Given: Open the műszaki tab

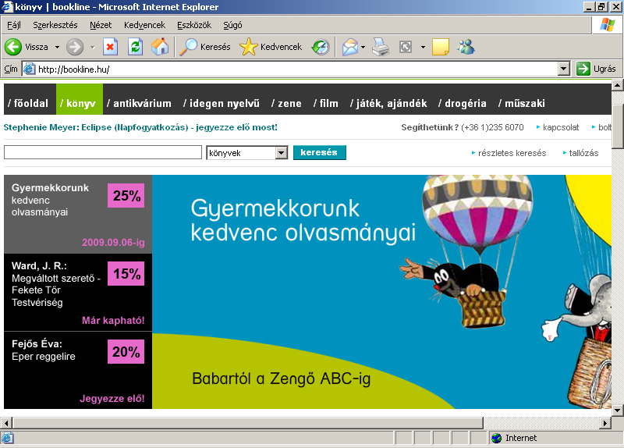Looking at the screenshot, I should [x=522, y=104].
